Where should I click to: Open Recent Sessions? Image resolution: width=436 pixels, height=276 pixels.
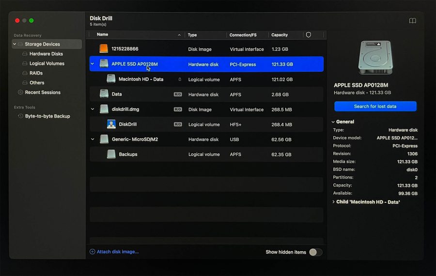(43, 92)
